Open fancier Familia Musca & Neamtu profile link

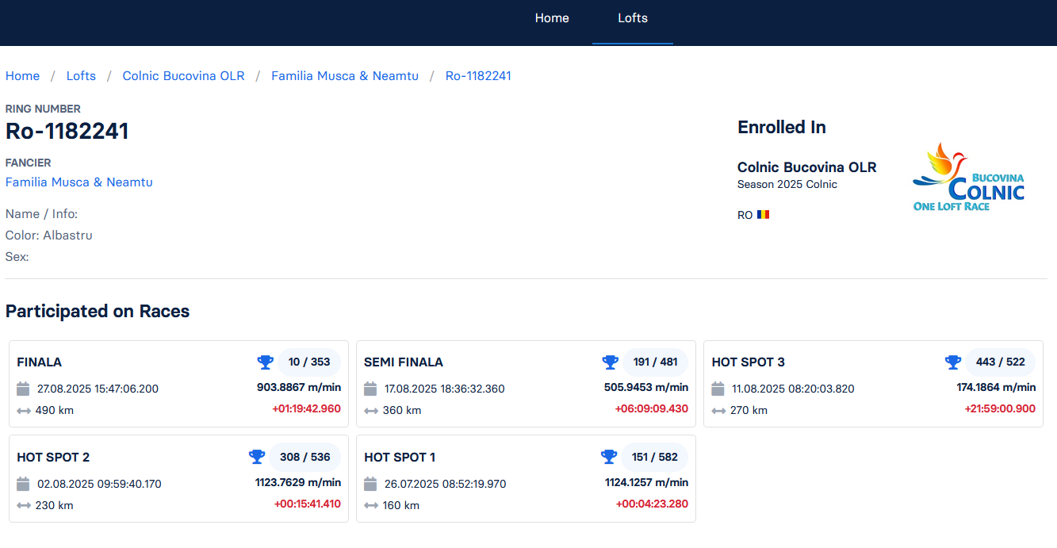coord(79,182)
